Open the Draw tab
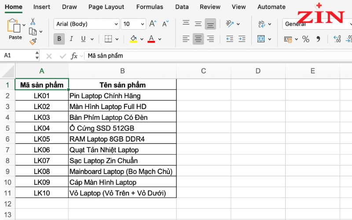The height and width of the screenshot is (220, 352). (x=70, y=7)
